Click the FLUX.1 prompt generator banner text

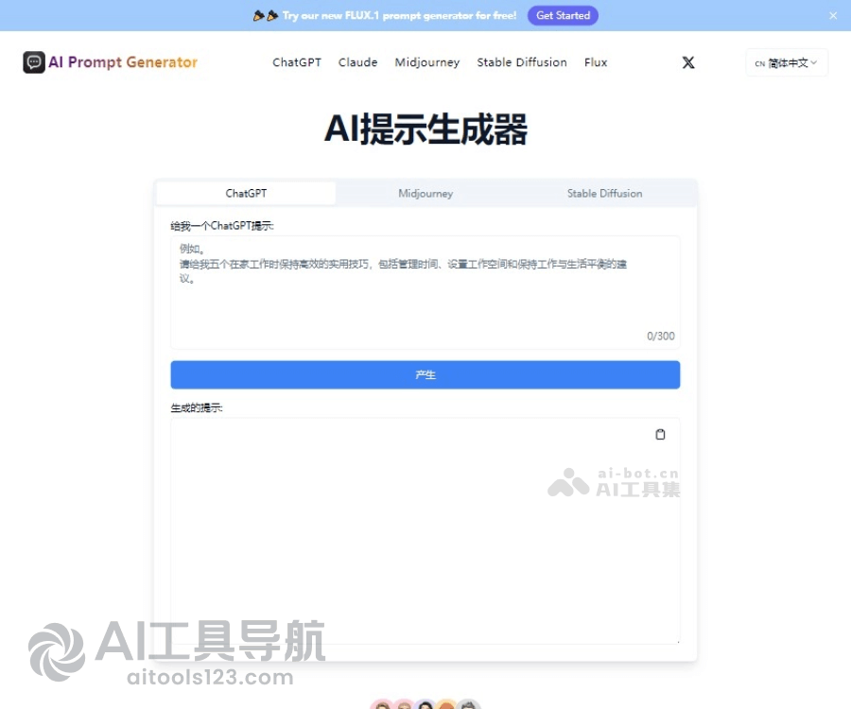[x=399, y=16]
